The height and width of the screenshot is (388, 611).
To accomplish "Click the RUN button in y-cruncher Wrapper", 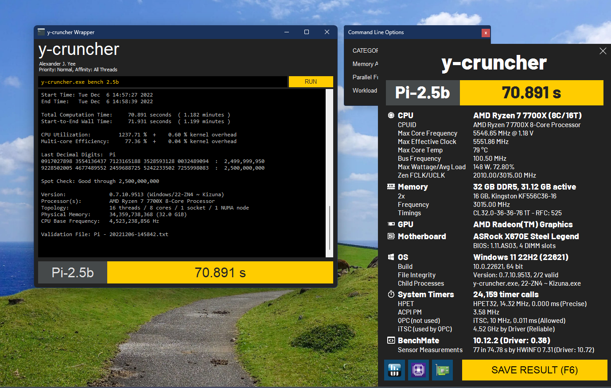I will (311, 81).
